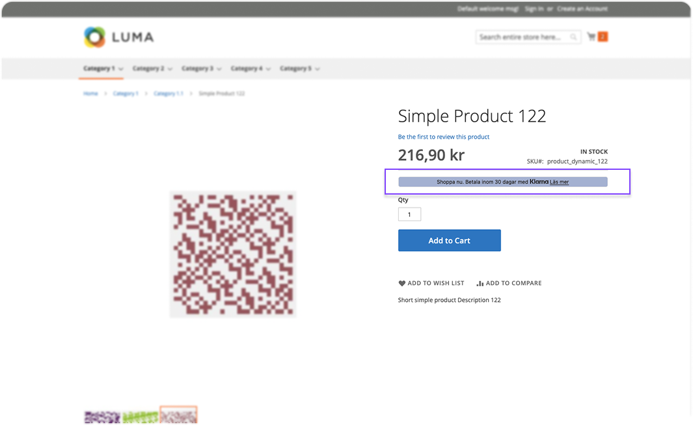Click the Qty input field
The width and height of the screenshot is (693, 425).
409,214
